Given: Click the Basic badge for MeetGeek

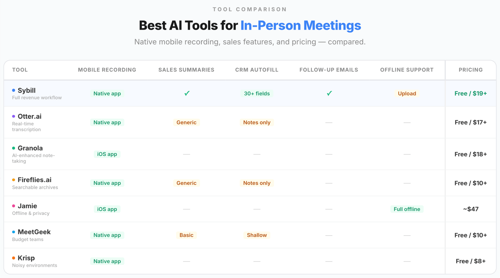Looking at the screenshot, I should (x=186, y=235).
